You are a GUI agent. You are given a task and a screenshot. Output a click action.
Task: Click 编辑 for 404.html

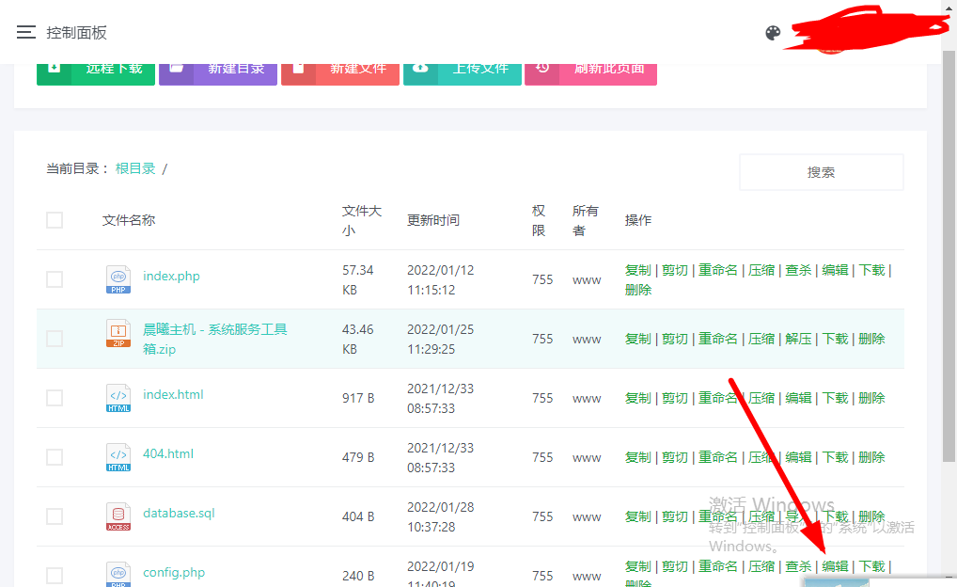tap(798, 457)
